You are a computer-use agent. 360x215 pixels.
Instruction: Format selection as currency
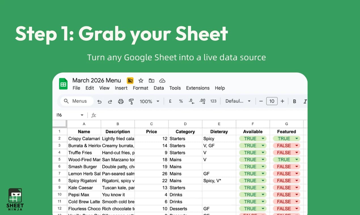(x=170, y=101)
